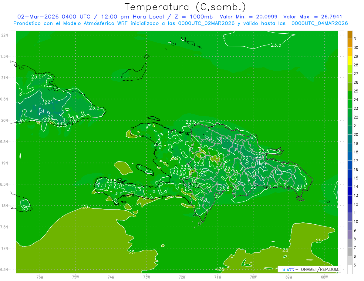
Task: Click the 'ONAMET/REP.DOM.' credit label
Action: [x=320, y=269]
